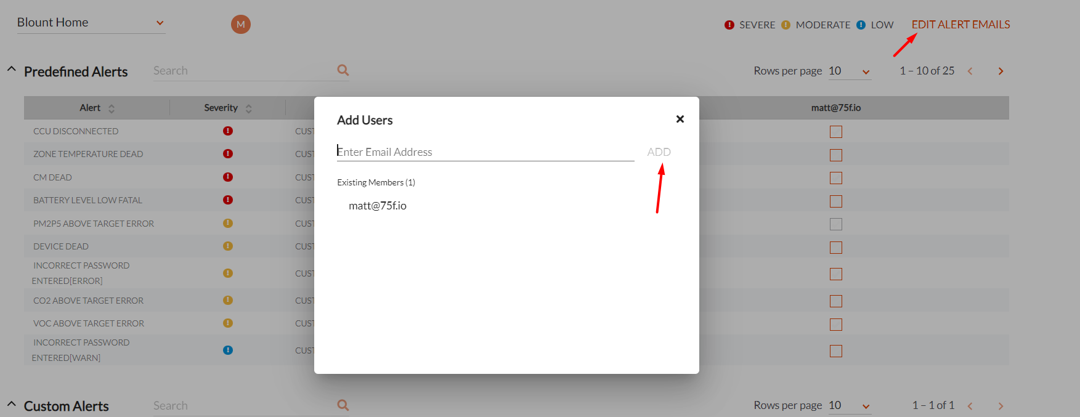Go to previous page of Predefined Alerts
This screenshot has width=1080, height=417.
pos(970,71)
